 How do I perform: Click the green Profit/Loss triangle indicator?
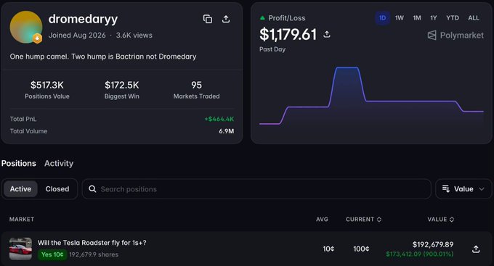262,18
